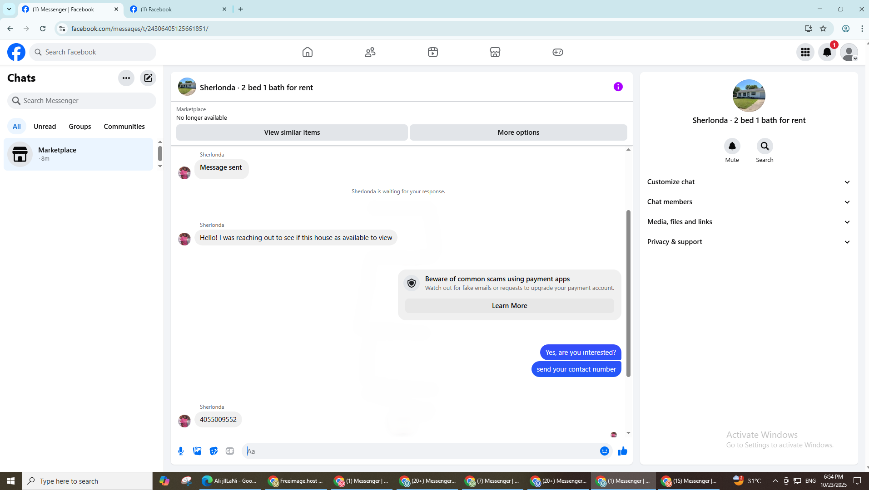
Task: Open the Marketplace chat in list
Action: pos(79,154)
